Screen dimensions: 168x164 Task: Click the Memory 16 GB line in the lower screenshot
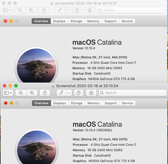98,150
